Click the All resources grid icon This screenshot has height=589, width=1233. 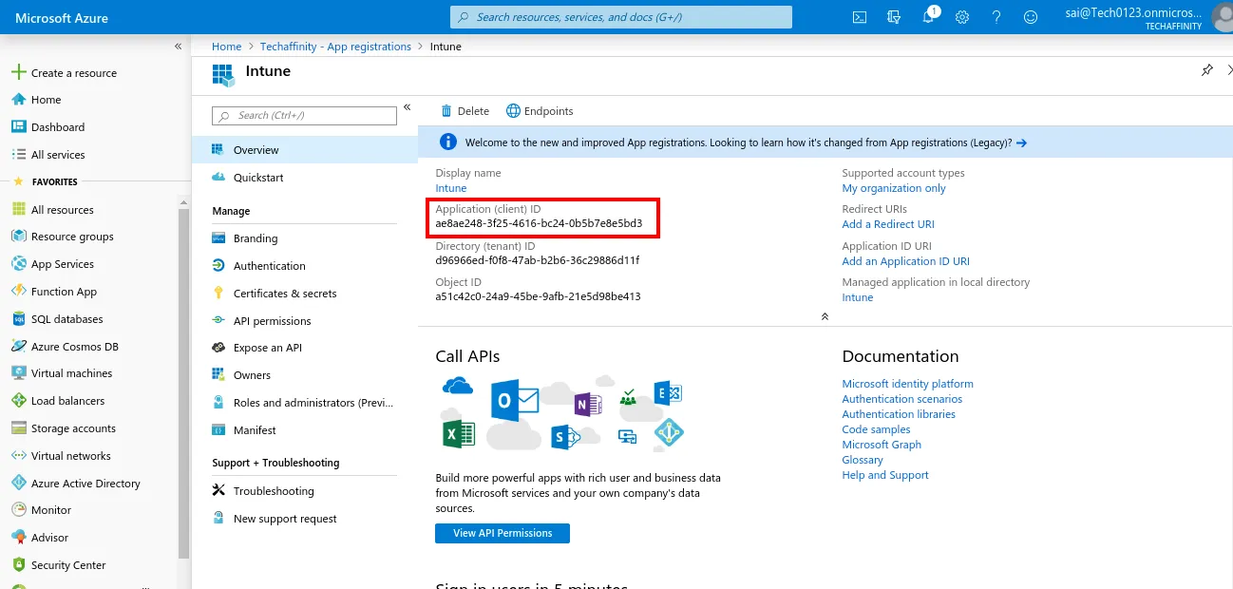pyautogui.click(x=18, y=209)
